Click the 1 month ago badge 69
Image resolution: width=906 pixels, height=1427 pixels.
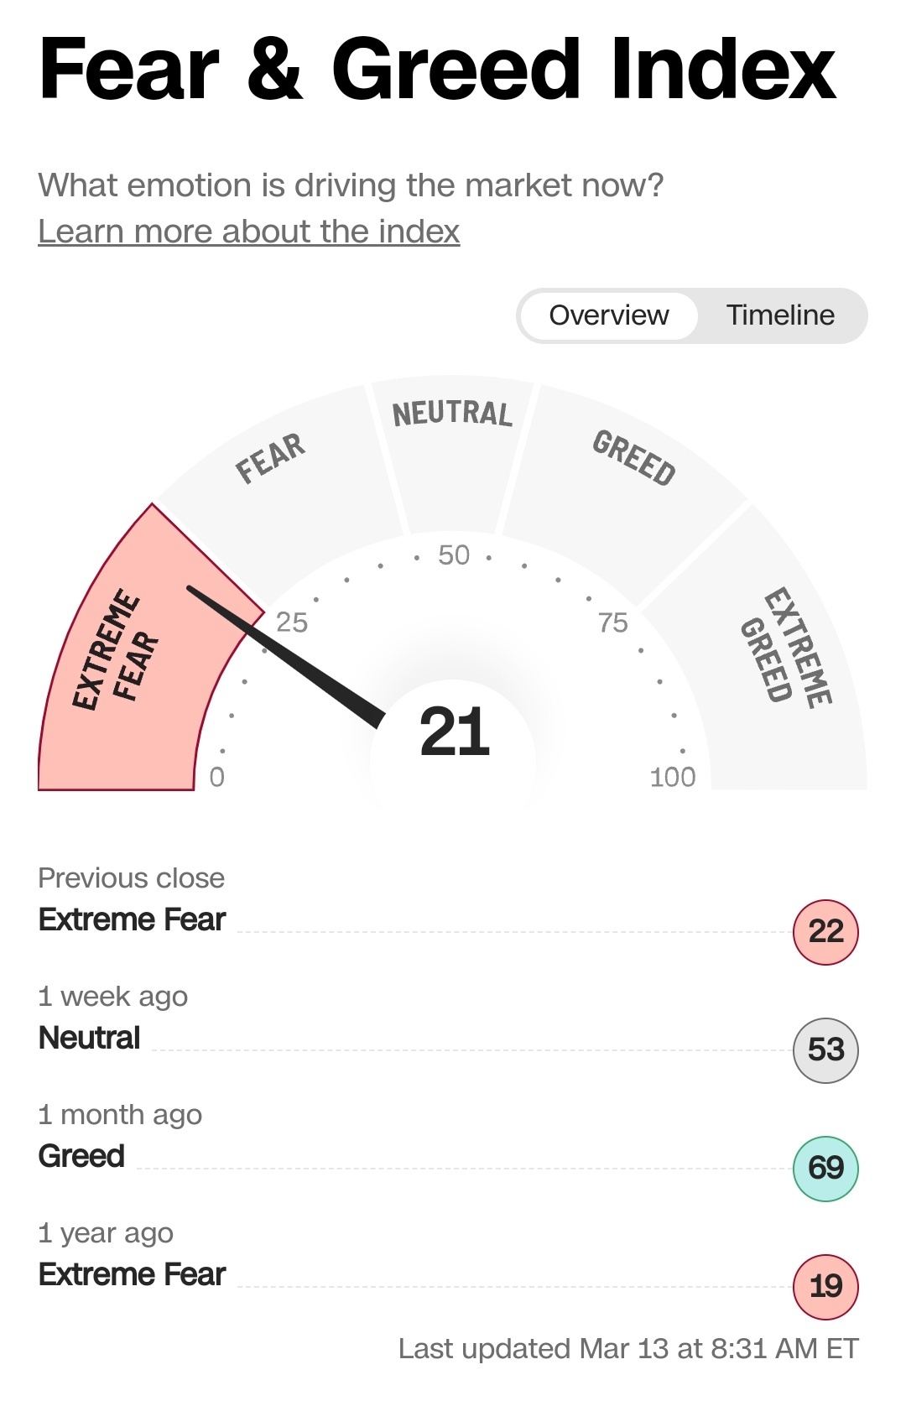(x=825, y=1169)
